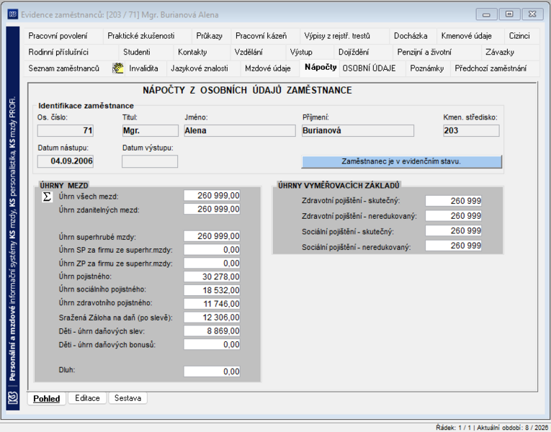This screenshot has width=551, height=432.
Task: Switch to the Editace bottom tab
Action: (87, 398)
